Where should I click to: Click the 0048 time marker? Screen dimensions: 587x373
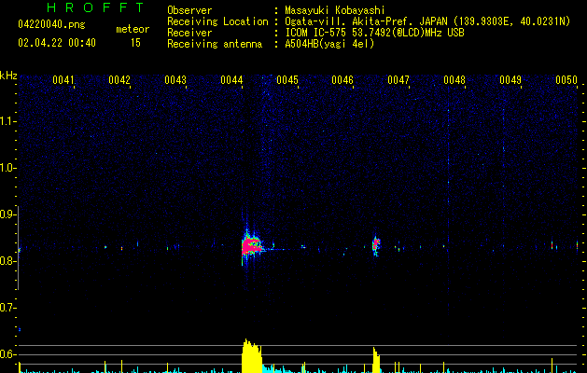[x=454, y=80]
